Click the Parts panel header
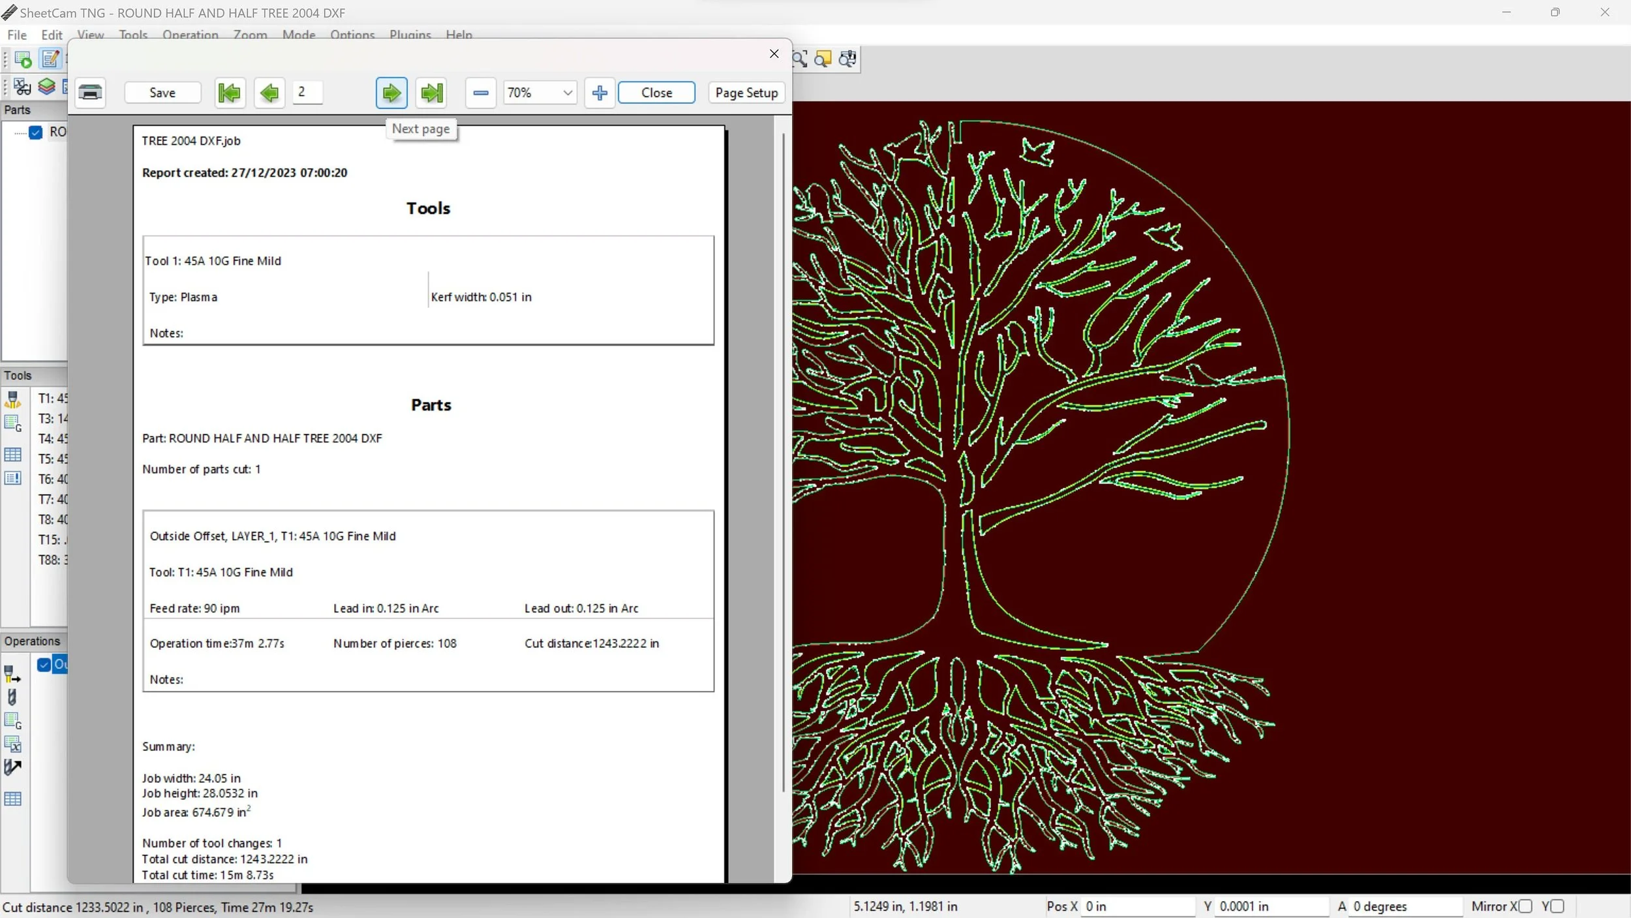This screenshot has width=1631, height=918. pyautogui.click(x=34, y=110)
